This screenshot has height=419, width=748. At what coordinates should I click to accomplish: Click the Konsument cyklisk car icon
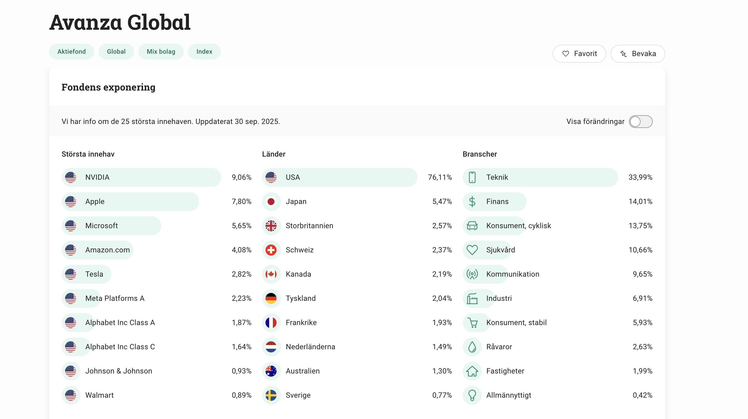(472, 226)
